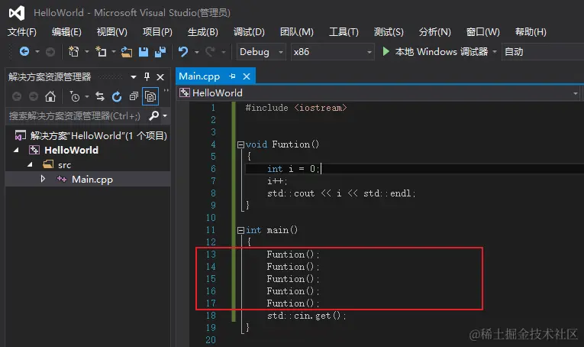Screen dimensions: 584x347
Task: Click the #include <iostream> code line
Action: click(x=296, y=108)
